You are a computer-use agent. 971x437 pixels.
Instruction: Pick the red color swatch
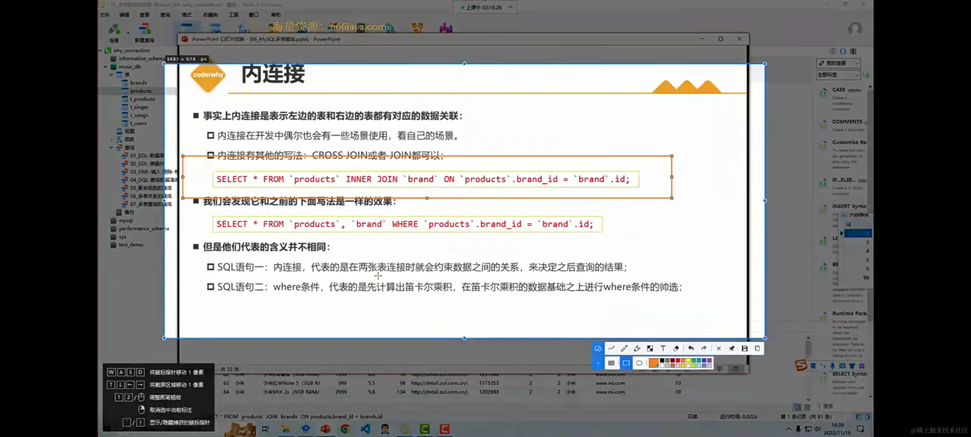[678, 361]
